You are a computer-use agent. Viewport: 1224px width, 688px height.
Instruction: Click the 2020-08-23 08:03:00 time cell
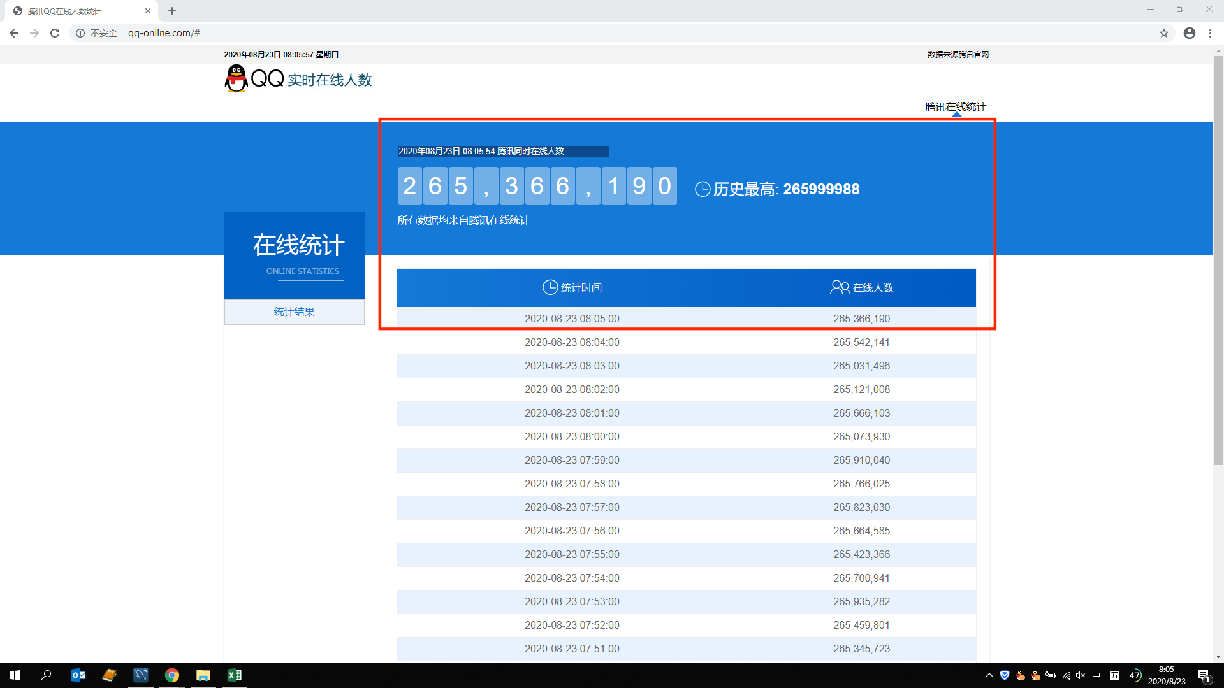point(572,366)
